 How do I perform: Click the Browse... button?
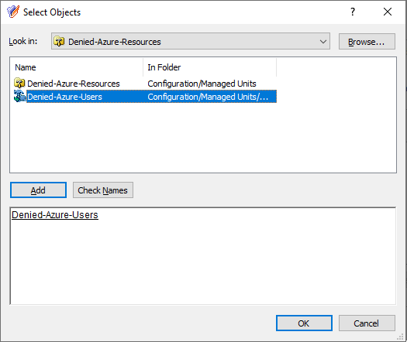367,42
